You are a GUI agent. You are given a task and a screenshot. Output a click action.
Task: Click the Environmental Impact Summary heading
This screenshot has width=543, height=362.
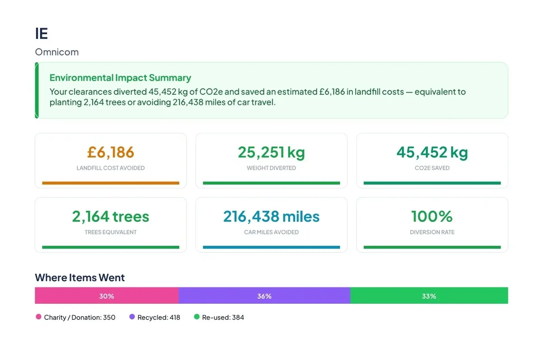click(120, 78)
